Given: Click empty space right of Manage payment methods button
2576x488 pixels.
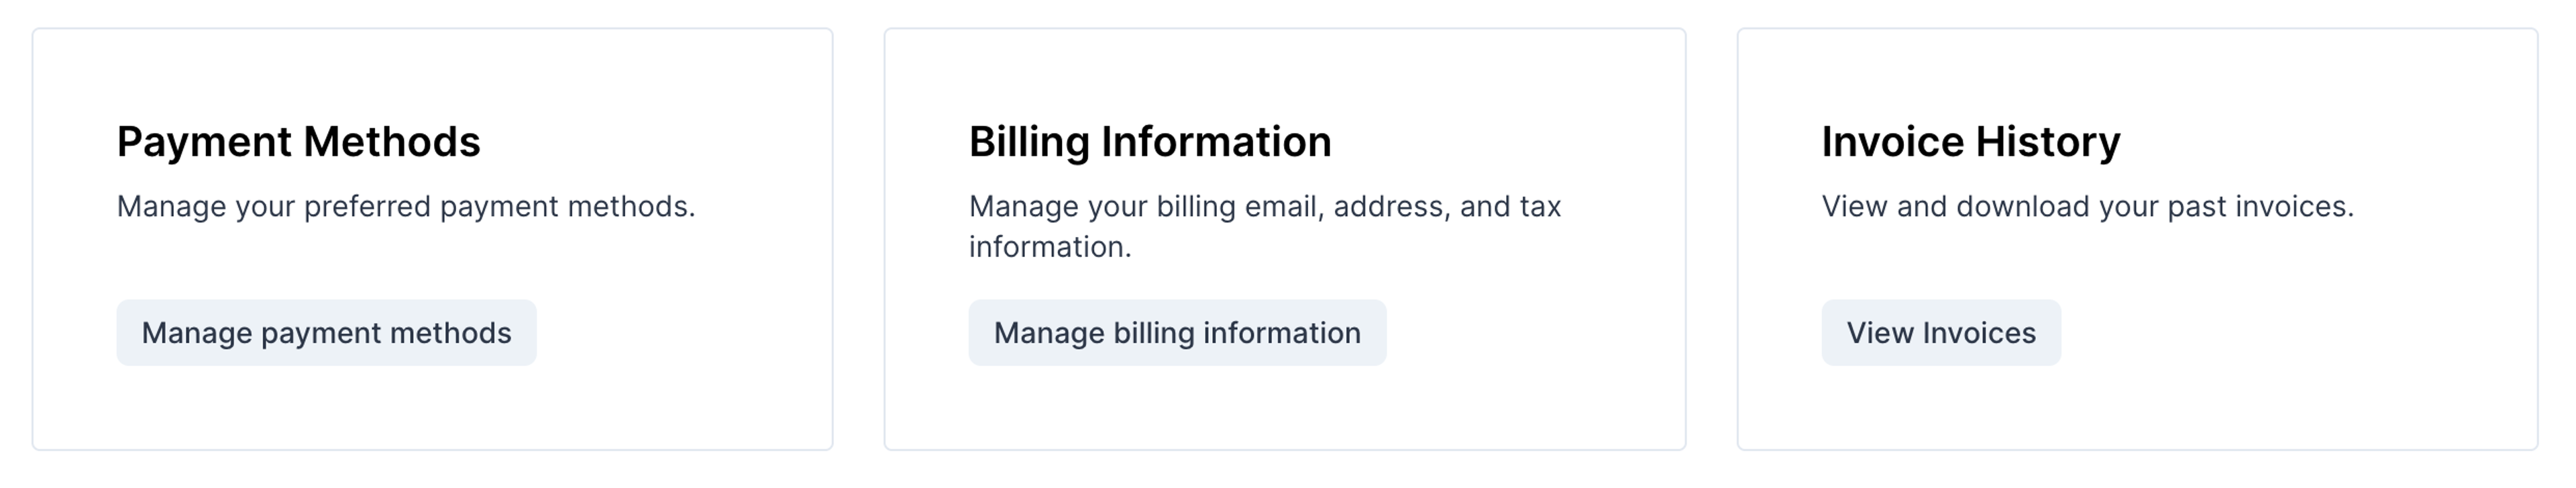Looking at the screenshot, I should point(680,333).
